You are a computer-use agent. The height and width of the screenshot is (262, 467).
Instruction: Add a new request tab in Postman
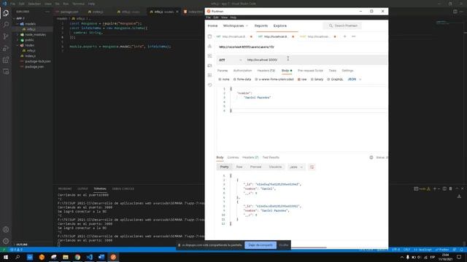click(344, 36)
